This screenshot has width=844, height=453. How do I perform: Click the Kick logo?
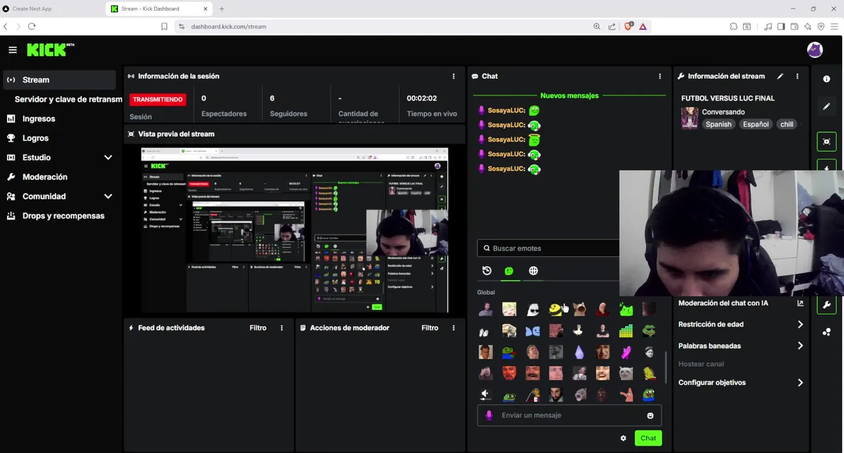[x=50, y=50]
